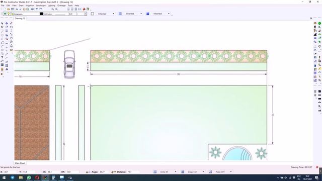
Task: Open the Lighting menu
Action: [51, 6]
